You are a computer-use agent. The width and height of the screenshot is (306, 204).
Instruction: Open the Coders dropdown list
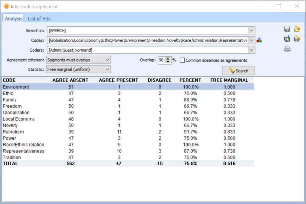tap(251, 50)
